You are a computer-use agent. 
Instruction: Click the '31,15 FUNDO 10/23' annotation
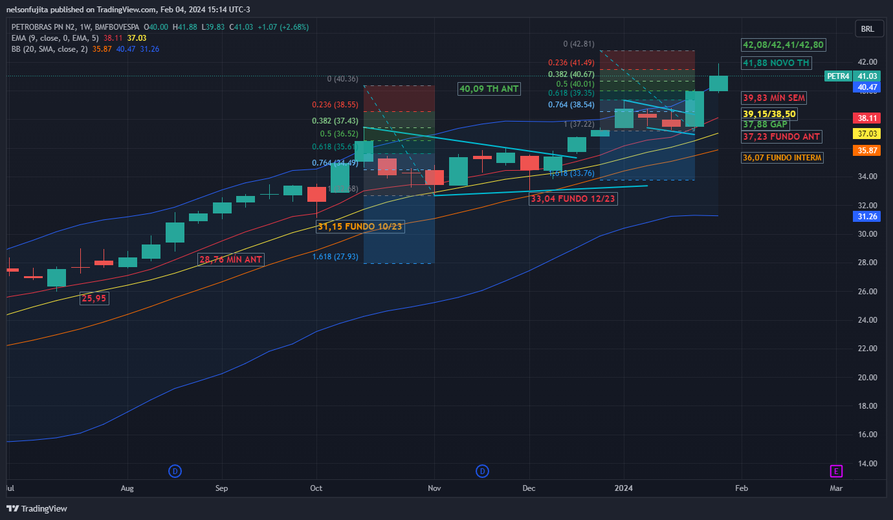pos(360,226)
